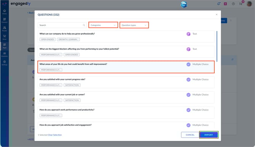Image resolution: width=255 pixels, height=147 pixels.
Task: Click the IMPORT button
Action: (x=209, y=135)
